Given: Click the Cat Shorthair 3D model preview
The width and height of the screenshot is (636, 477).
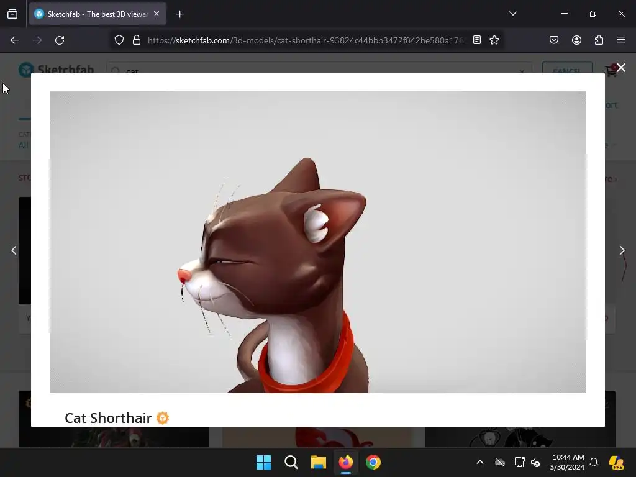Looking at the screenshot, I should [x=317, y=242].
